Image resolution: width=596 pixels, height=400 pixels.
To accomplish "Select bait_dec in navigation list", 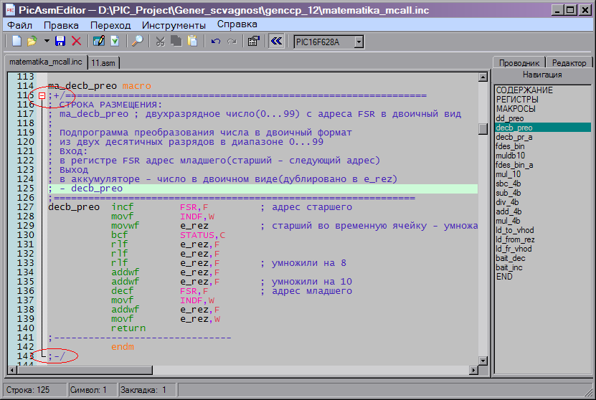I will click(x=542, y=257).
